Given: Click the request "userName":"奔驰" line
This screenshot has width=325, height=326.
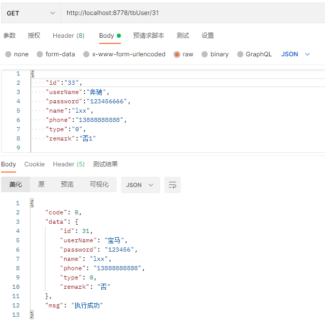Looking at the screenshot, I should [77, 92].
